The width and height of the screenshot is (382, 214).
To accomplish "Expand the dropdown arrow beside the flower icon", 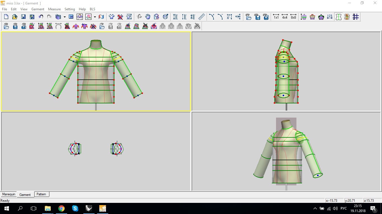I will click(95, 17).
